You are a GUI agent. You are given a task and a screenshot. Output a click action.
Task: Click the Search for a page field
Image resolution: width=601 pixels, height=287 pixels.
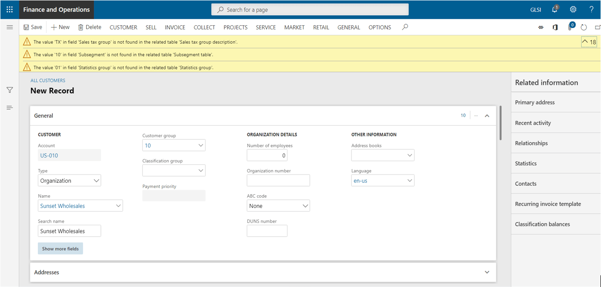pos(310,9)
